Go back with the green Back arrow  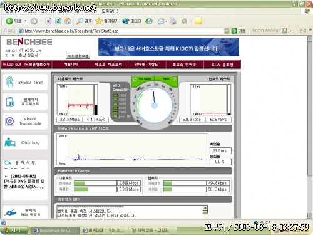14,21
